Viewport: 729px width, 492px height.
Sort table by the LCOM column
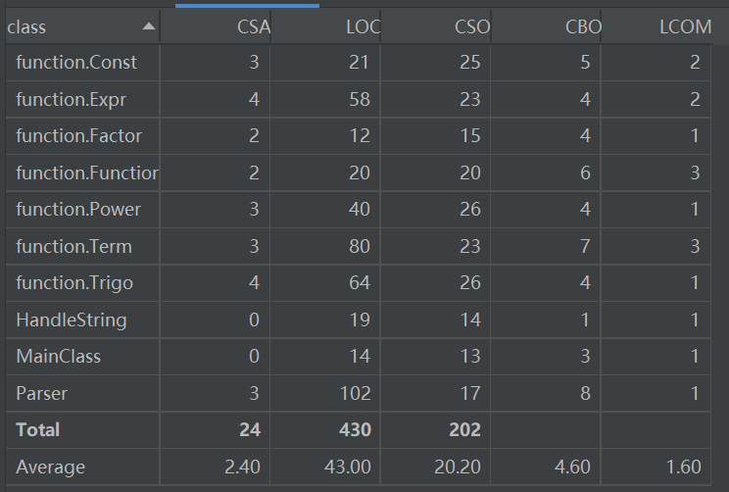656,27
